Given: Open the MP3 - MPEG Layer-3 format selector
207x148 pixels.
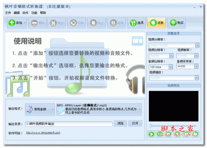Looking at the screenshot, I should coord(99,109).
